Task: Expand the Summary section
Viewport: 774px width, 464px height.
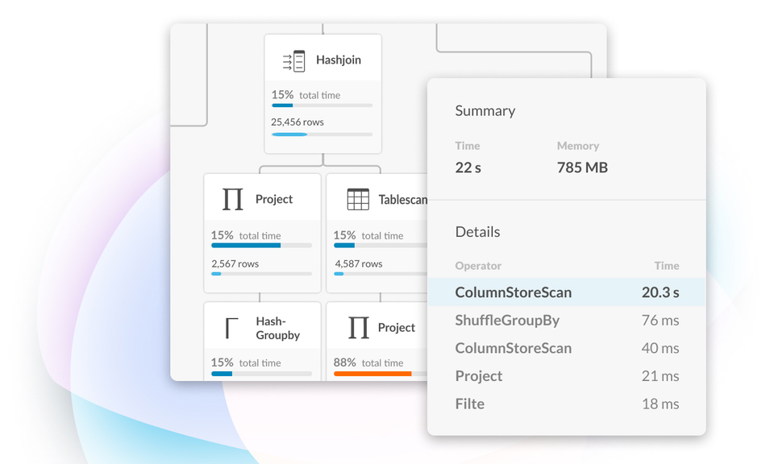Action: pos(485,110)
